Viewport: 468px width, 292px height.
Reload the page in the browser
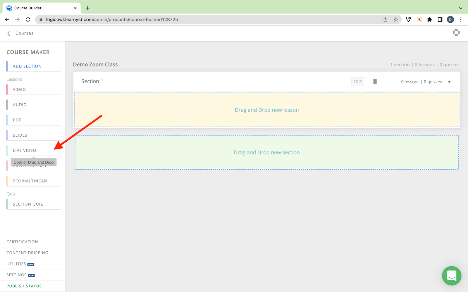28,20
